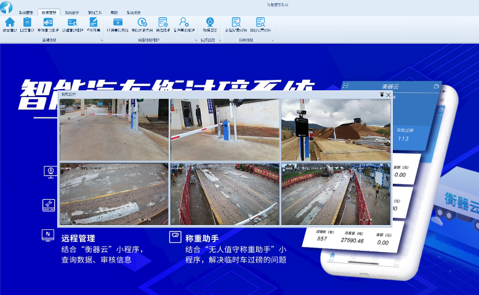Click the webcam video monitoring icon
This screenshot has height=295, width=479.
pyautogui.click(x=209, y=23)
